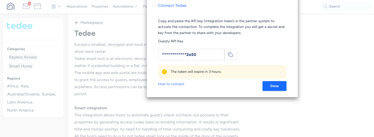
Task: Select the Keyless Access category tag
Action: (23, 57)
